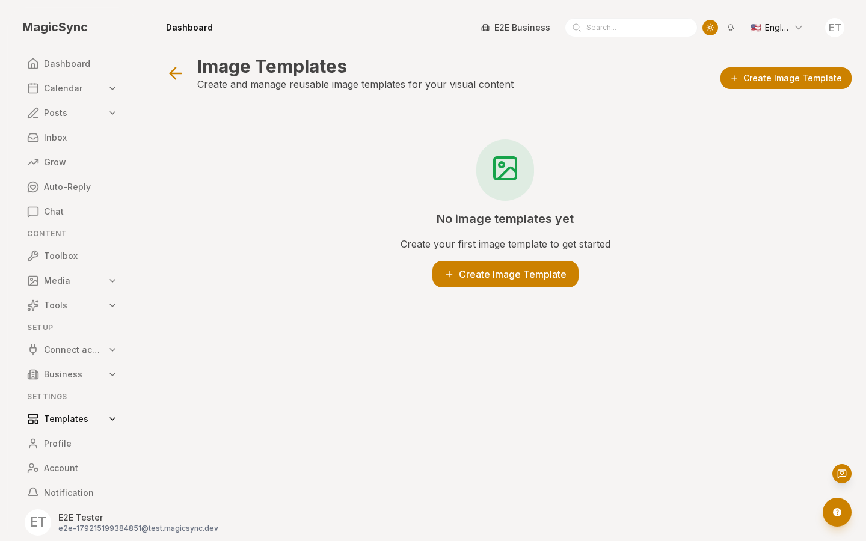The width and height of the screenshot is (866, 541).
Task: Click the Dashboard home icon in sidebar
Action: click(x=33, y=64)
